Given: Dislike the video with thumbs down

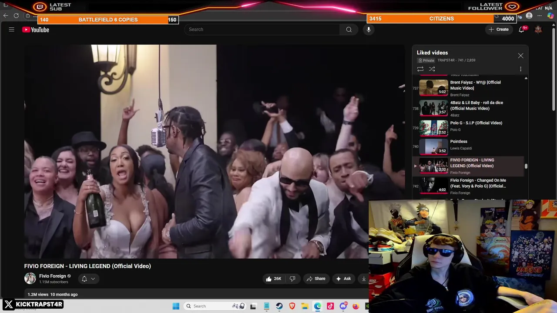Looking at the screenshot, I should (x=292, y=279).
